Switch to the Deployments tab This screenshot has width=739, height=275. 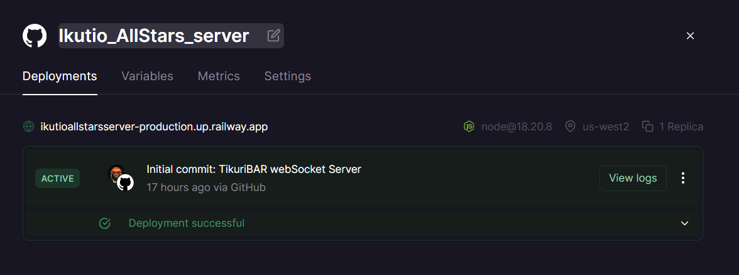coord(60,76)
